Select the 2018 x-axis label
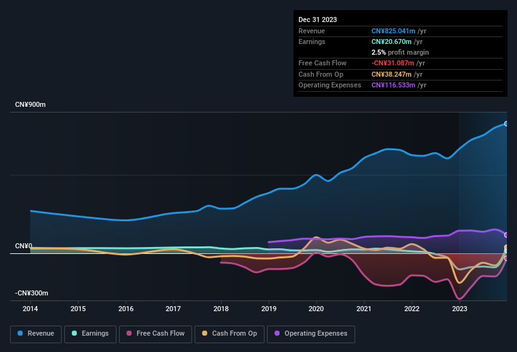This screenshot has height=352, width=517. (x=221, y=309)
